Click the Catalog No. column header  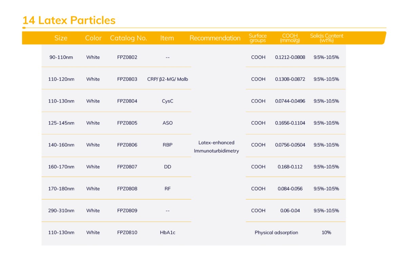(x=128, y=38)
